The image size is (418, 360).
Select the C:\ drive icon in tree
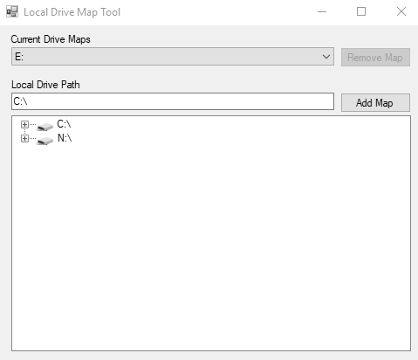(x=45, y=126)
